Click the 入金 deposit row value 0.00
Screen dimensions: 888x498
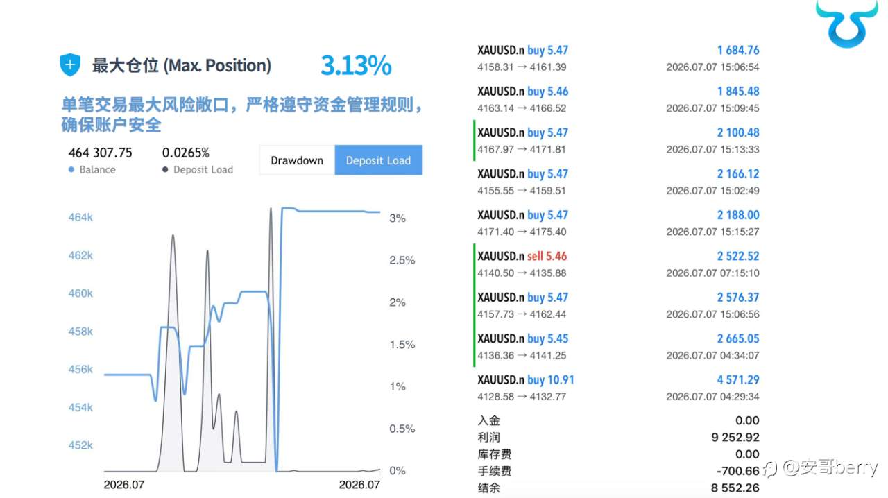coord(747,420)
